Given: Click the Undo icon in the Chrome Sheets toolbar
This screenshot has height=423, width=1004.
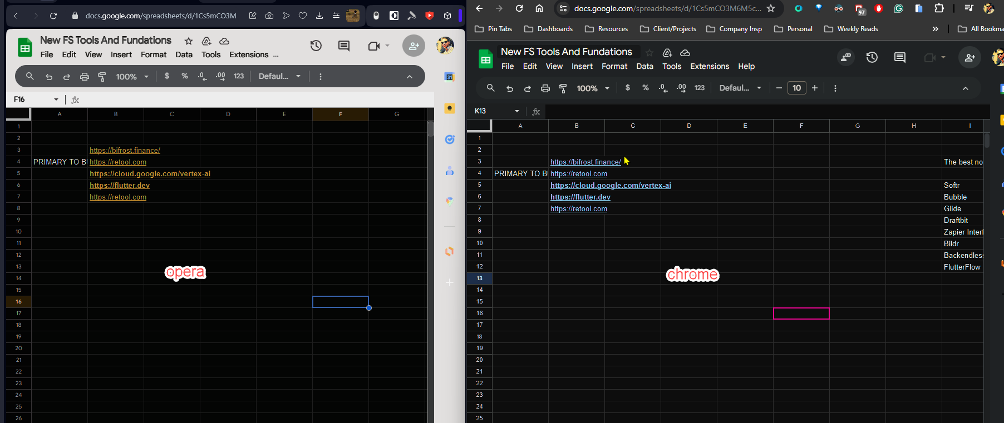Looking at the screenshot, I should click(x=510, y=88).
